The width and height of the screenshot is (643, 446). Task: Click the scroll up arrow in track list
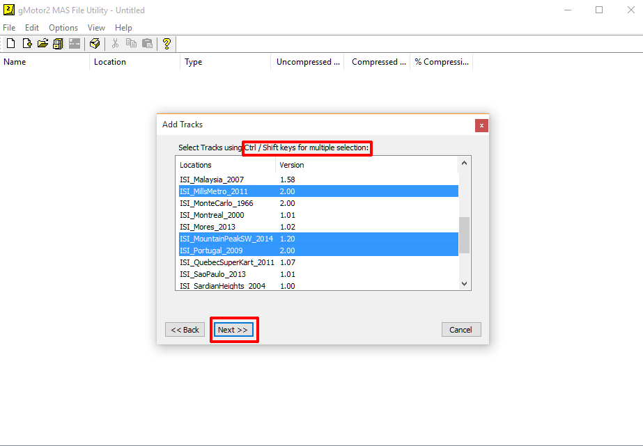pos(464,163)
